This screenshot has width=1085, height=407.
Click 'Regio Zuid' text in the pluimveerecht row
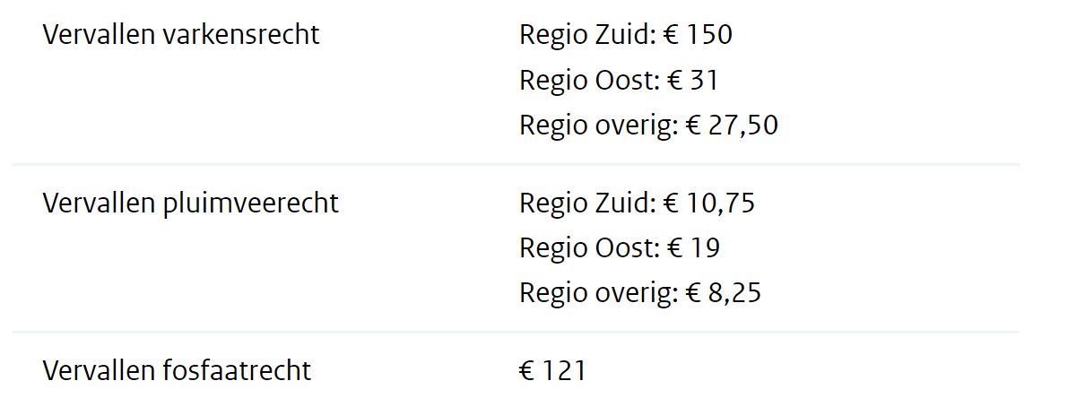pyautogui.click(x=586, y=203)
